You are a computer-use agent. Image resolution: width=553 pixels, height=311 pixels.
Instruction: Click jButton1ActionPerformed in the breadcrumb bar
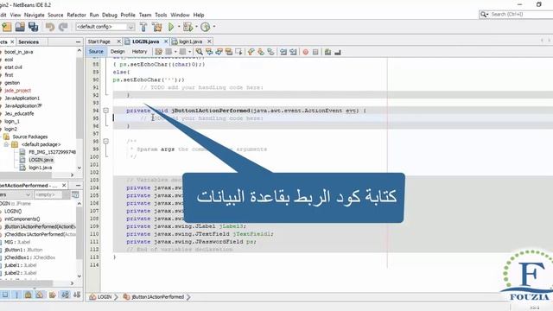tap(157, 297)
